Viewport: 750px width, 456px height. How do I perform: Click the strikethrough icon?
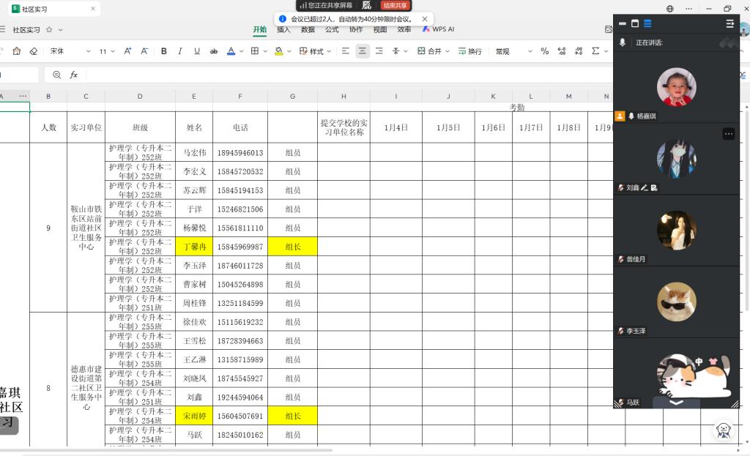click(214, 51)
